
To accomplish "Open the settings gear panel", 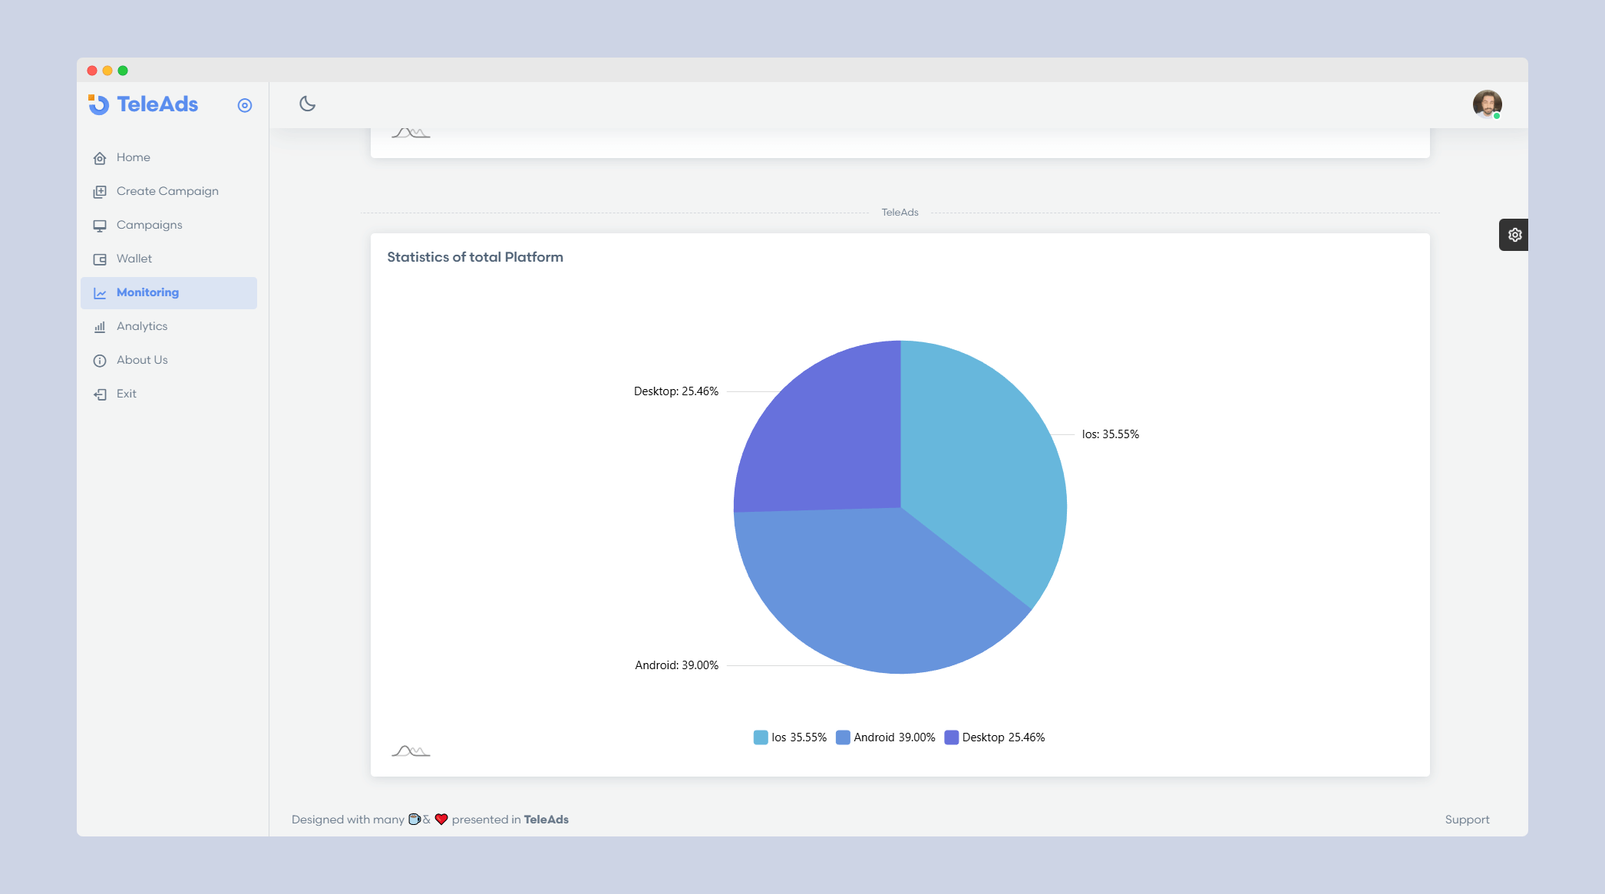I will [1514, 235].
